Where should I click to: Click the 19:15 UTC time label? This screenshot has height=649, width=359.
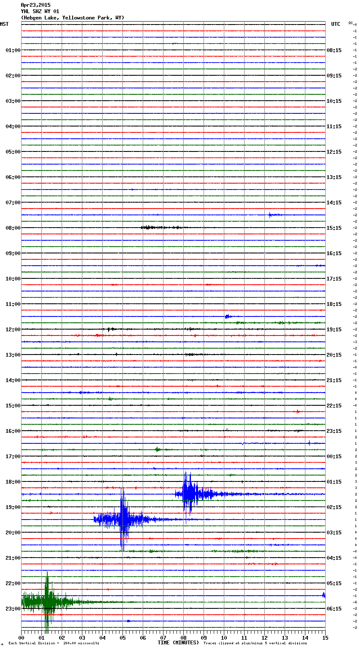click(x=334, y=329)
